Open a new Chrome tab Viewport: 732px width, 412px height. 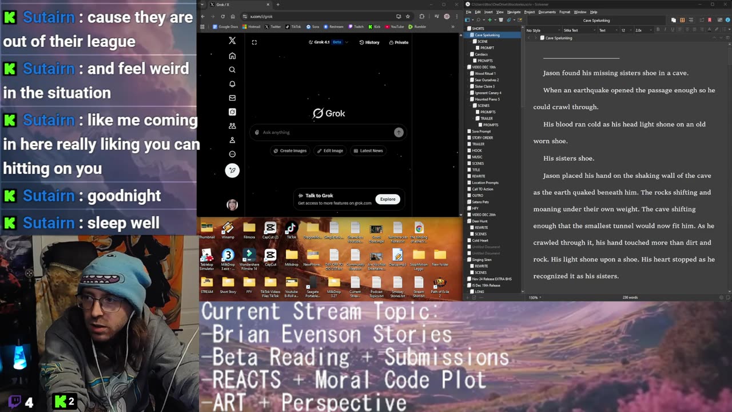[278, 5]
